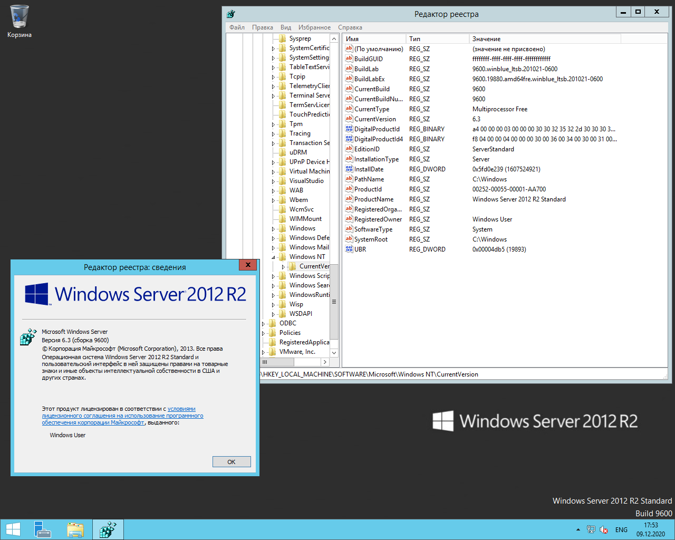The width and height of the screenshot is (675, 540).
Task: Open the Recycle Bin desktop icon
Action: (x=20, y=21)
